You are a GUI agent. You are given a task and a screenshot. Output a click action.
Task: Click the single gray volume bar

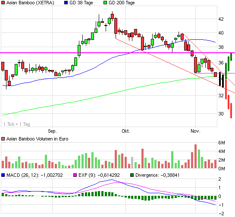(x=132, y=163)
